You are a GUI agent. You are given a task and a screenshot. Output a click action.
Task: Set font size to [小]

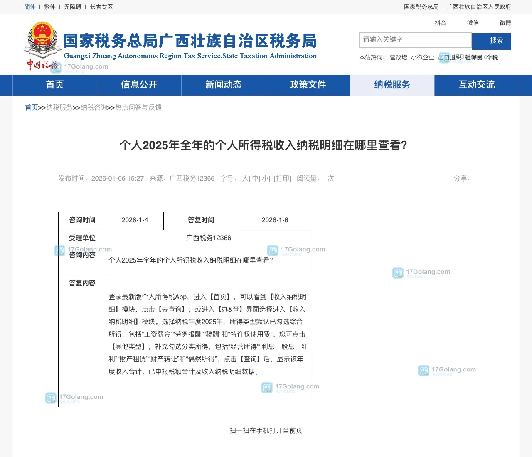265,178
